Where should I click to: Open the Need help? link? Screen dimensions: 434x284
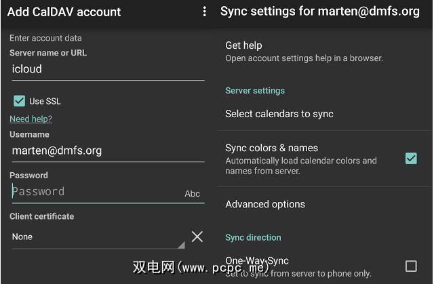coord(31,119)
